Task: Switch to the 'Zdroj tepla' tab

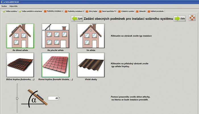Action: point(91,11)
